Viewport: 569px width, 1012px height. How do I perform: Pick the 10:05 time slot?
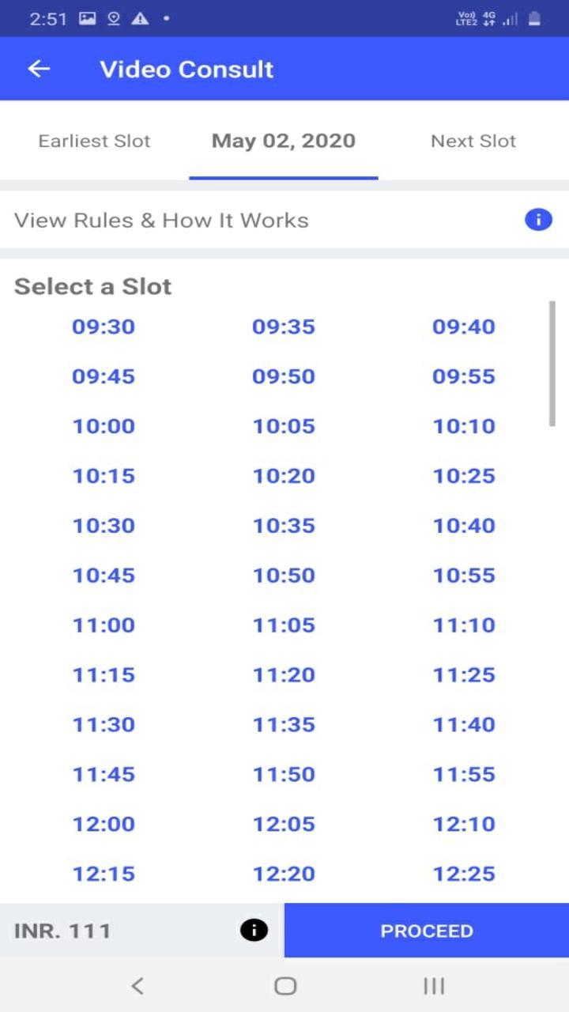pyautogui.click(x=284, y=426)
